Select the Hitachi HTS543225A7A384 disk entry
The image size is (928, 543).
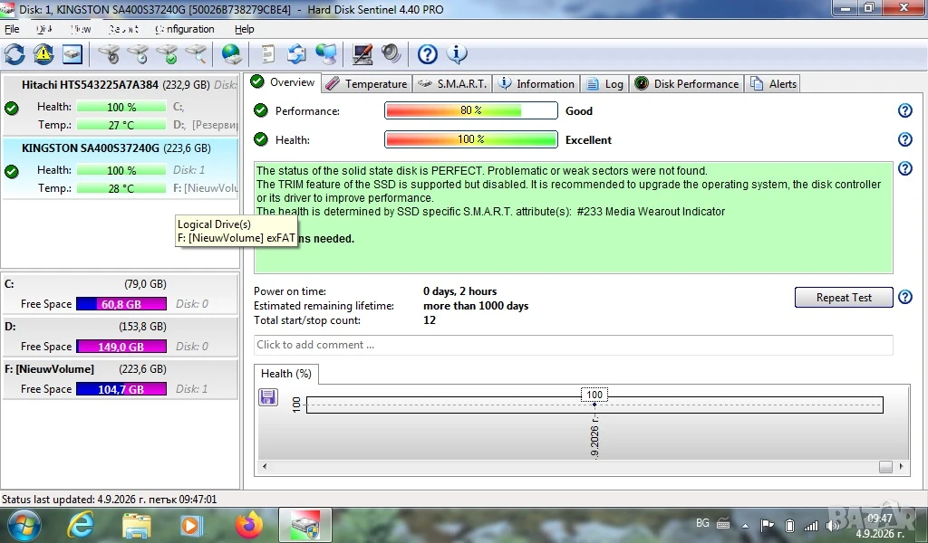121,105
